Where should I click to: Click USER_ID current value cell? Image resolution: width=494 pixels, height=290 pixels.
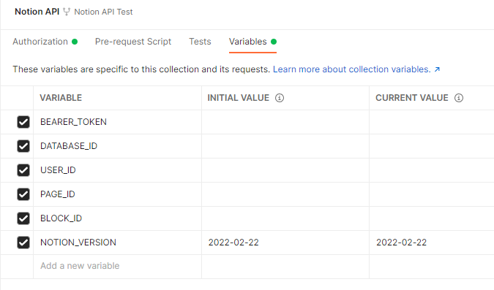(432, 170)
